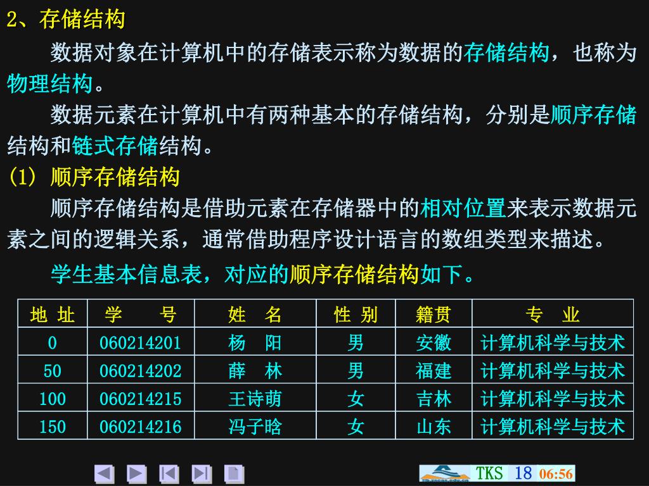Click highlighted term 物理结构

[x=49, y=84]
